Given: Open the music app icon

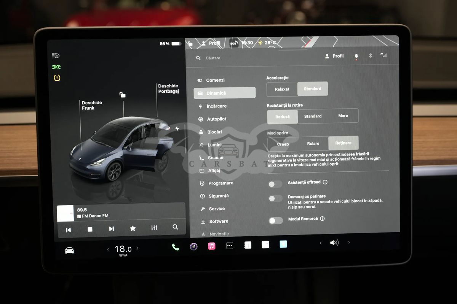Looking at the screenshot, I should pyautogui.click(x=212, y=246).
